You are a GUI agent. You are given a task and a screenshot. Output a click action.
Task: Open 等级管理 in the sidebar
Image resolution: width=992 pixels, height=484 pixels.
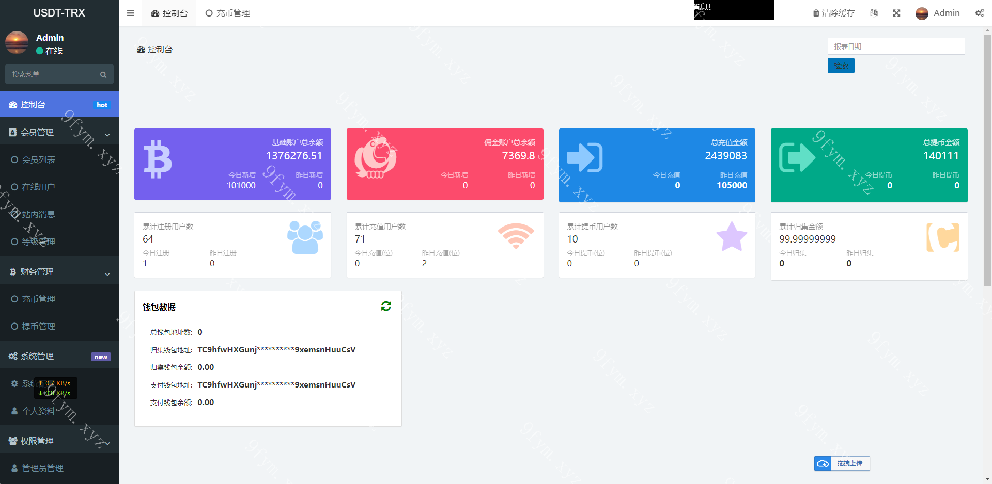tap(59, 242)
